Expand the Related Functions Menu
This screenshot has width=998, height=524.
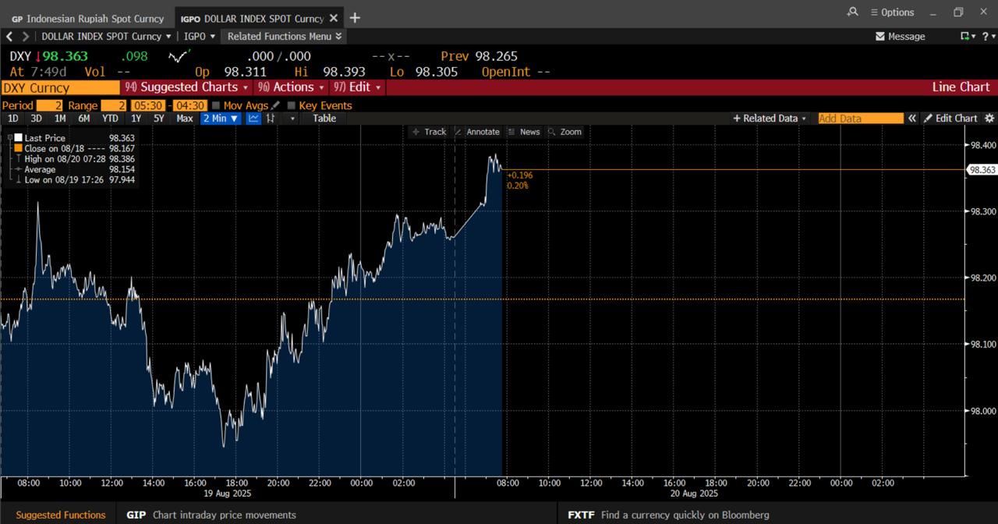(x=284, y=37)
